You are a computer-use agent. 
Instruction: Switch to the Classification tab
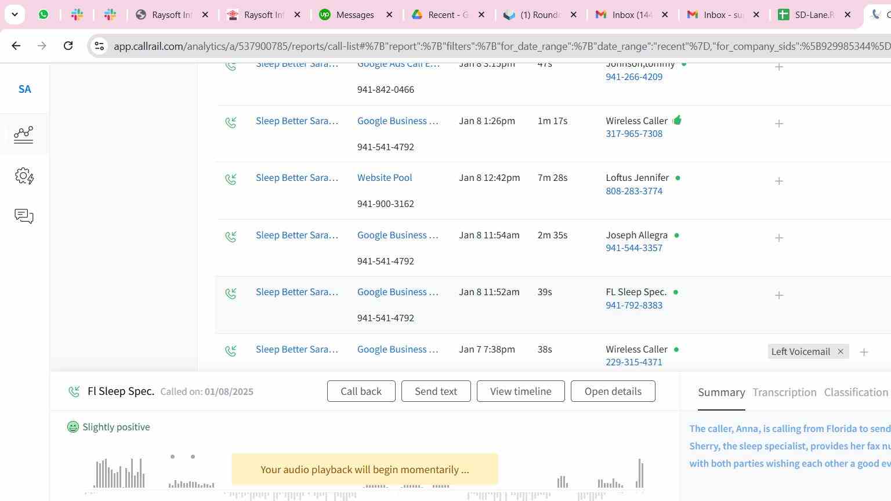tap(856, 393)
